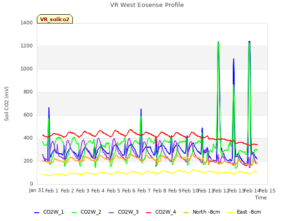
Task: Click the Feb 6 tick label
Action: (x=129, y=191)
